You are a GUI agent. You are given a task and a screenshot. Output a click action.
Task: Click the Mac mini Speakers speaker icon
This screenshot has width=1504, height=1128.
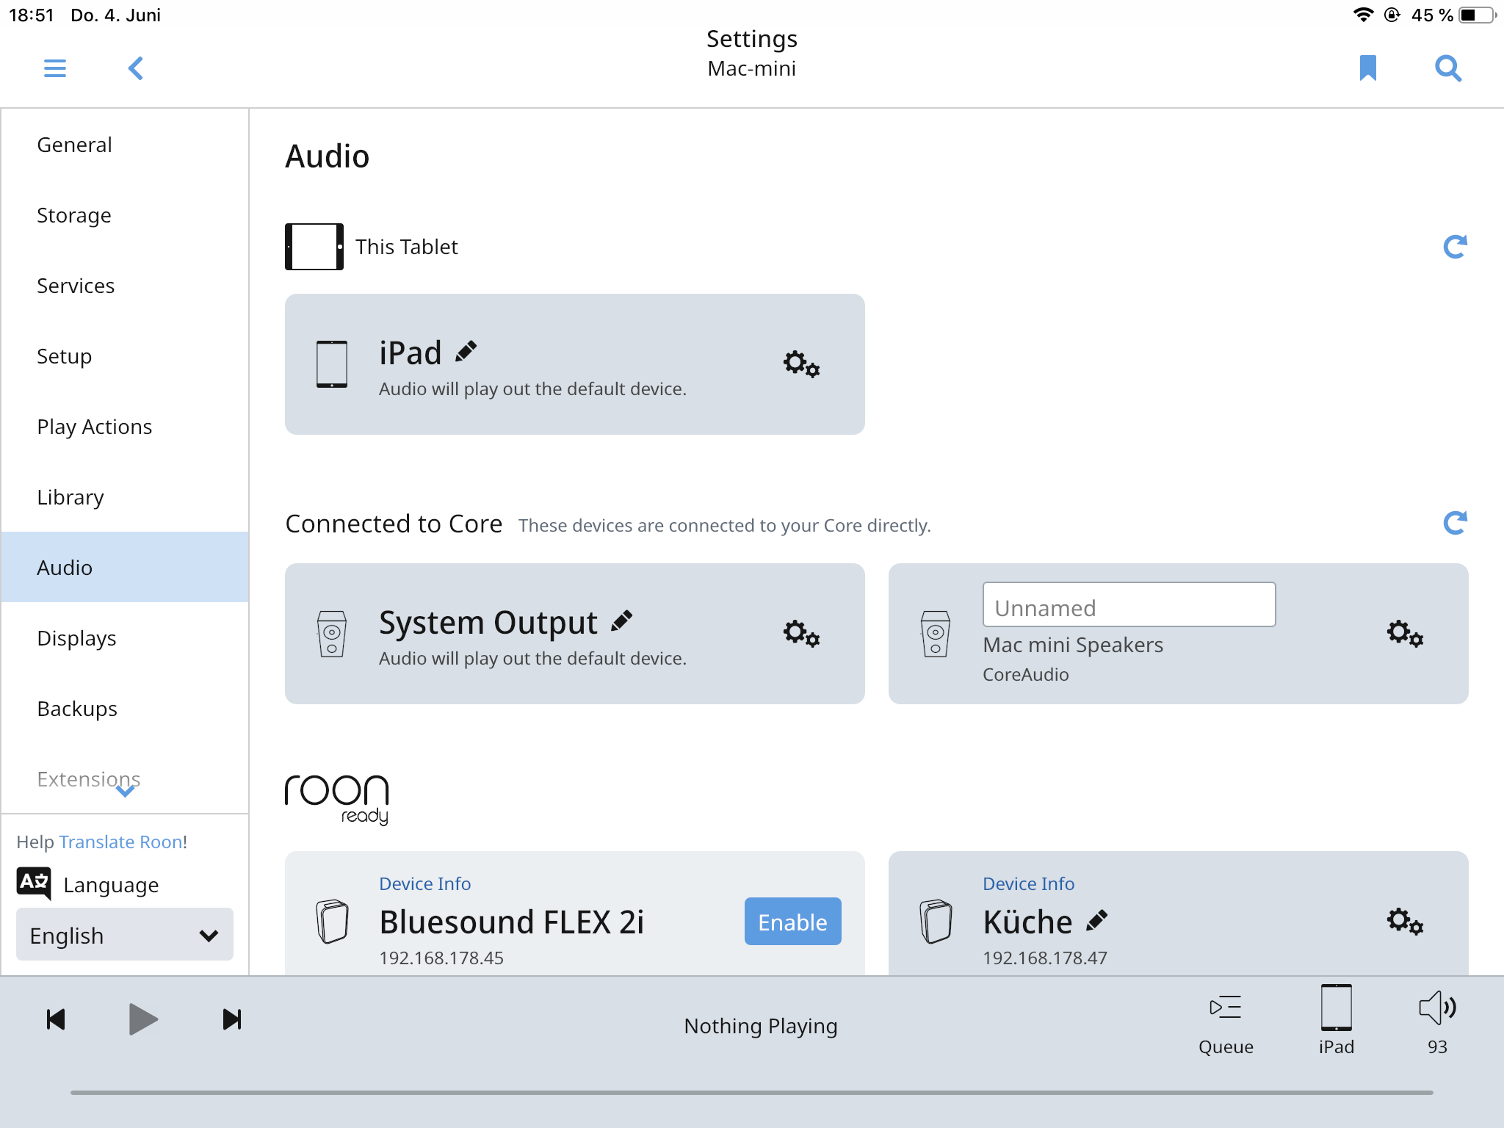coord(936,633)
